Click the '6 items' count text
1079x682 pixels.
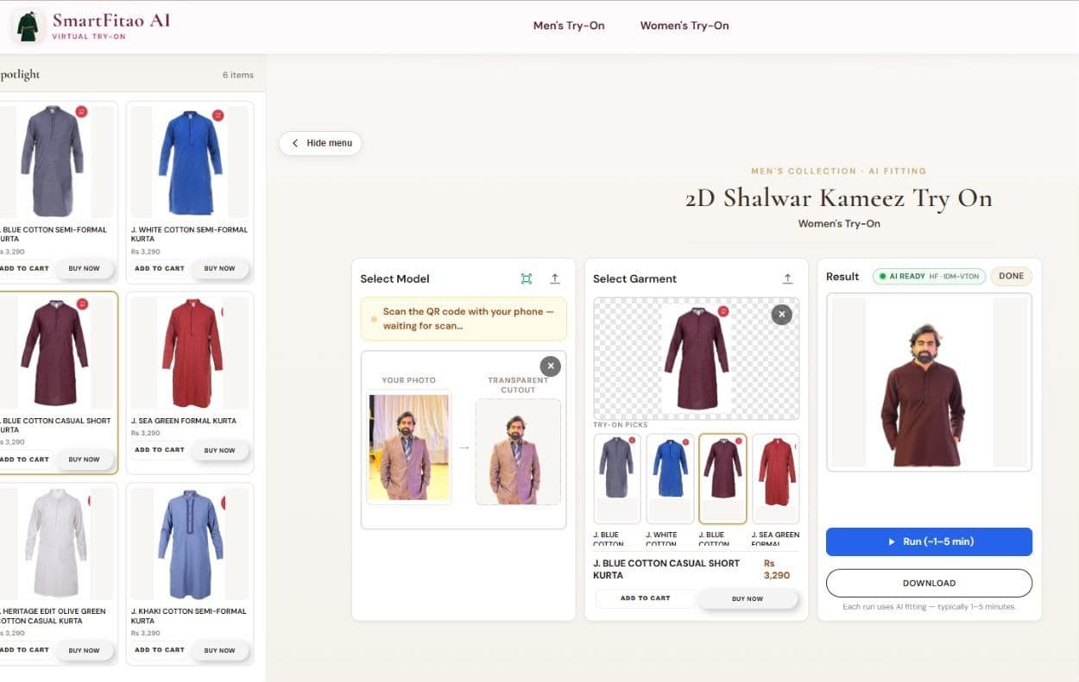pos(238,75)
